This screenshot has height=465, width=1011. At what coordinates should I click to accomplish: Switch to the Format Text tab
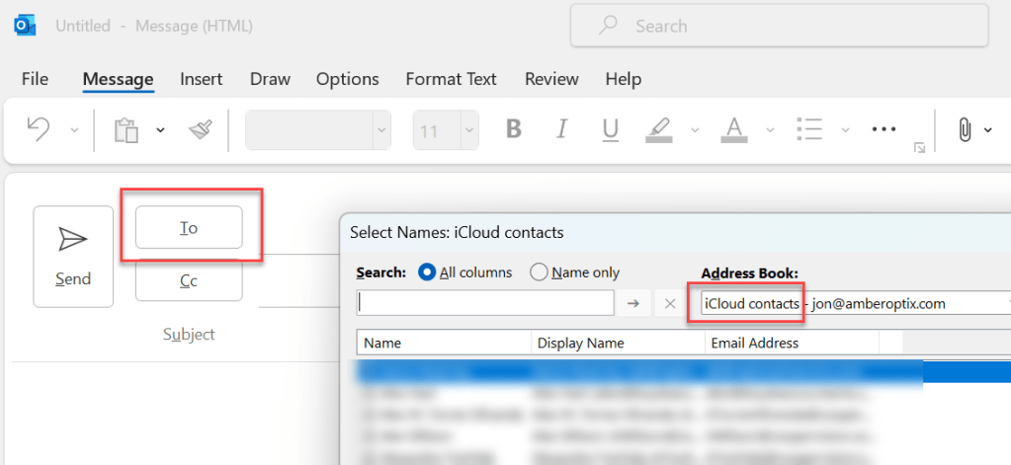tap(452, 79)
